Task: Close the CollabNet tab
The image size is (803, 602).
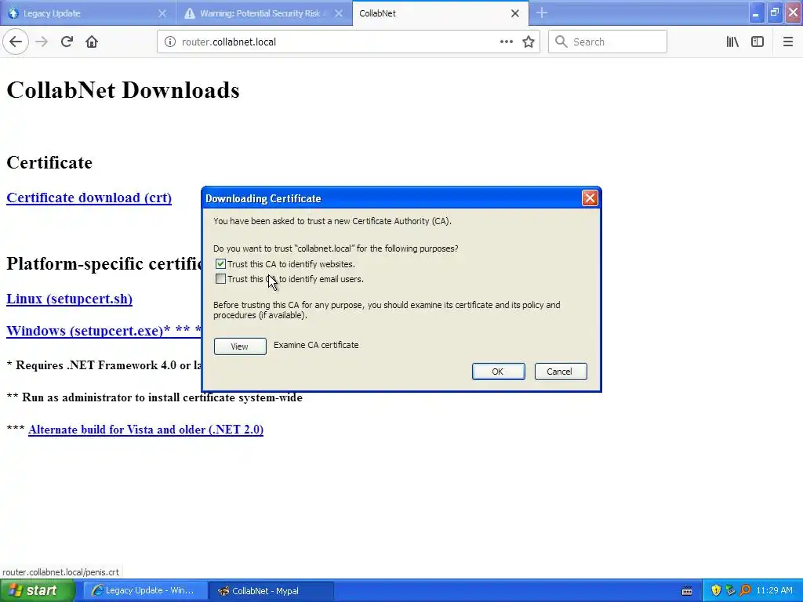Action: coord(515,13)
